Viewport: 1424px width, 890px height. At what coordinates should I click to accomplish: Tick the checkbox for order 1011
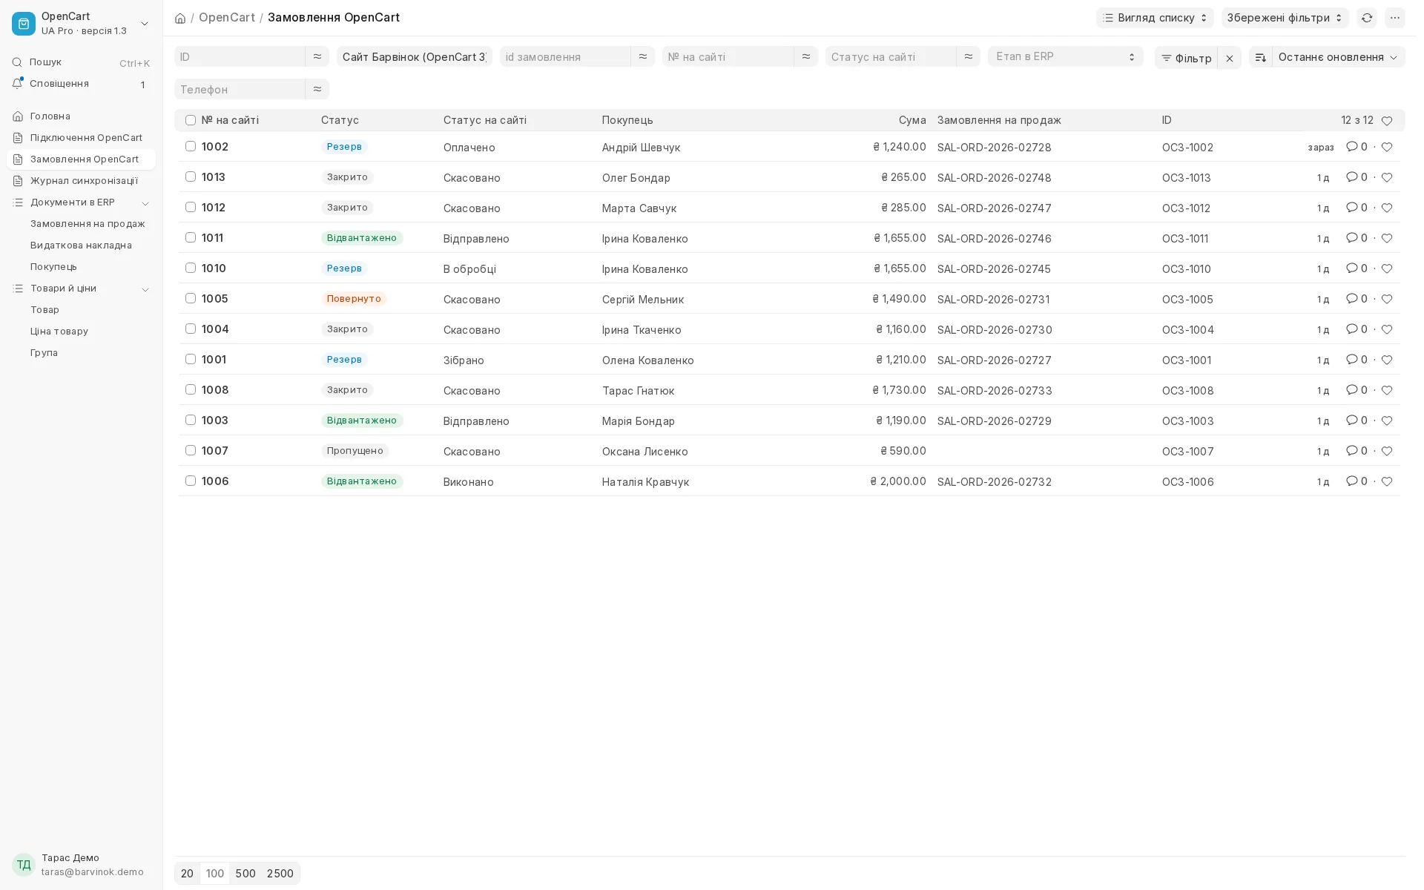coord(191,237)
